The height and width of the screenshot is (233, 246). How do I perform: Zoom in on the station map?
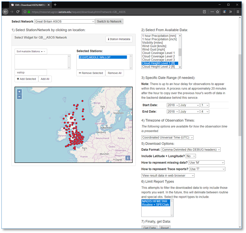pos(19,91)
